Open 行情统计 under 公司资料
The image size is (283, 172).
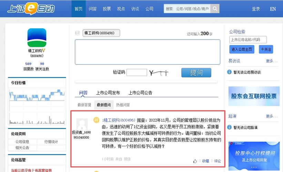[51, 142]
